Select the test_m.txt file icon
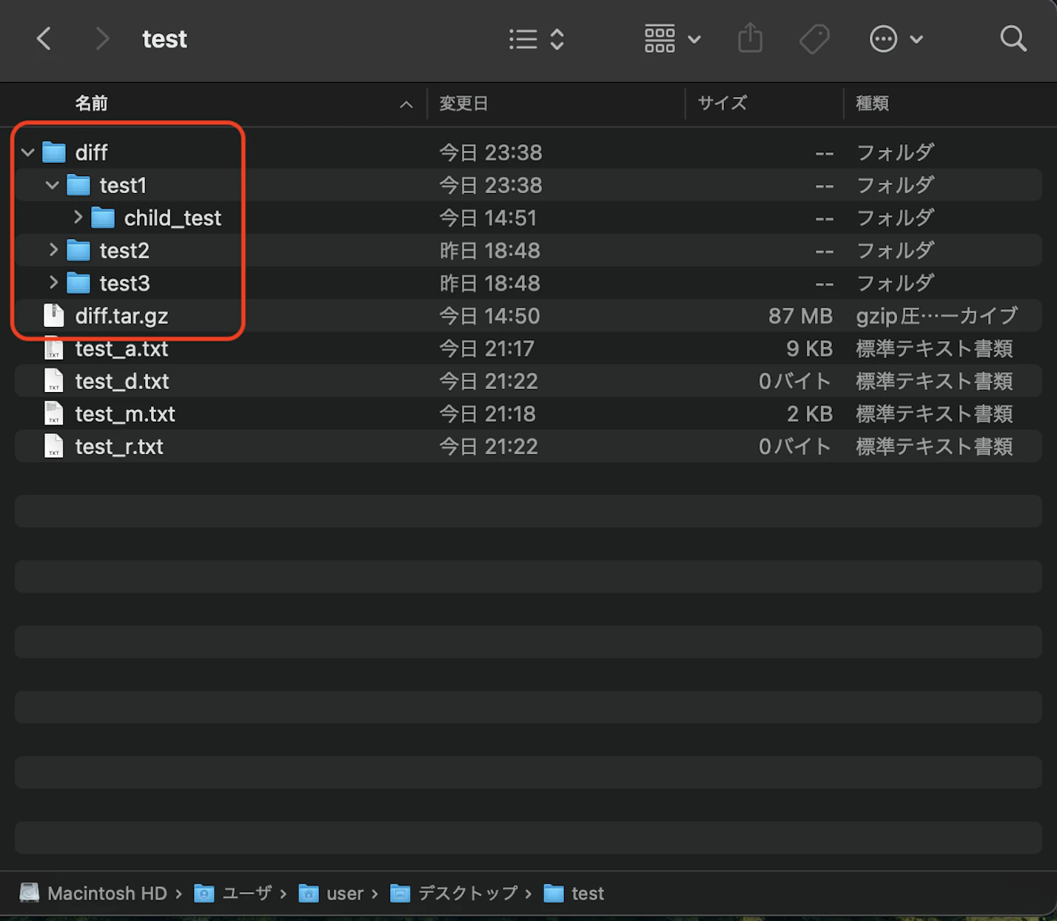This screenshot has width=1057, height=921. pos(54,413)
